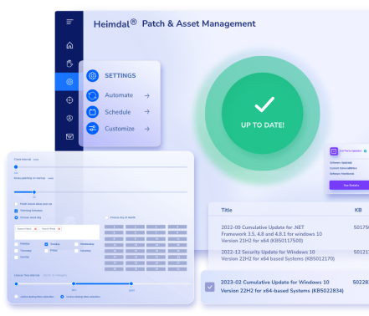Click the UP TO DATE! status circle
This screenshot has width=369, height=316.
click(263, 113)
